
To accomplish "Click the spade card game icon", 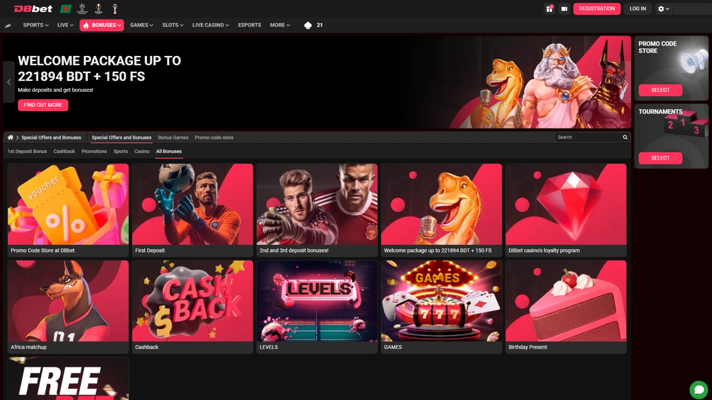I will (308, 25).
